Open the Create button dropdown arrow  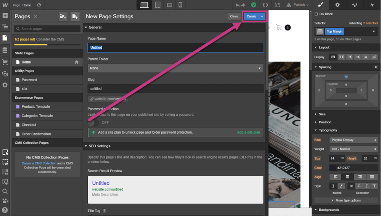(262, 16)
